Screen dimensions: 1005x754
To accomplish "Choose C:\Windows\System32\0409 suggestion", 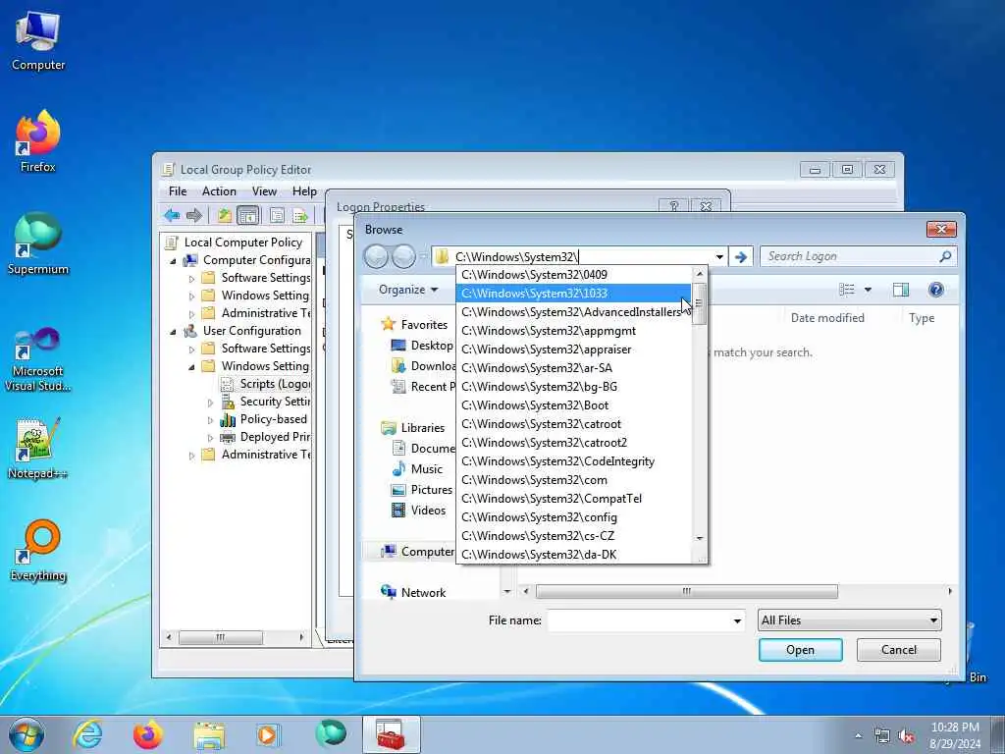I will tap(574, 275).
